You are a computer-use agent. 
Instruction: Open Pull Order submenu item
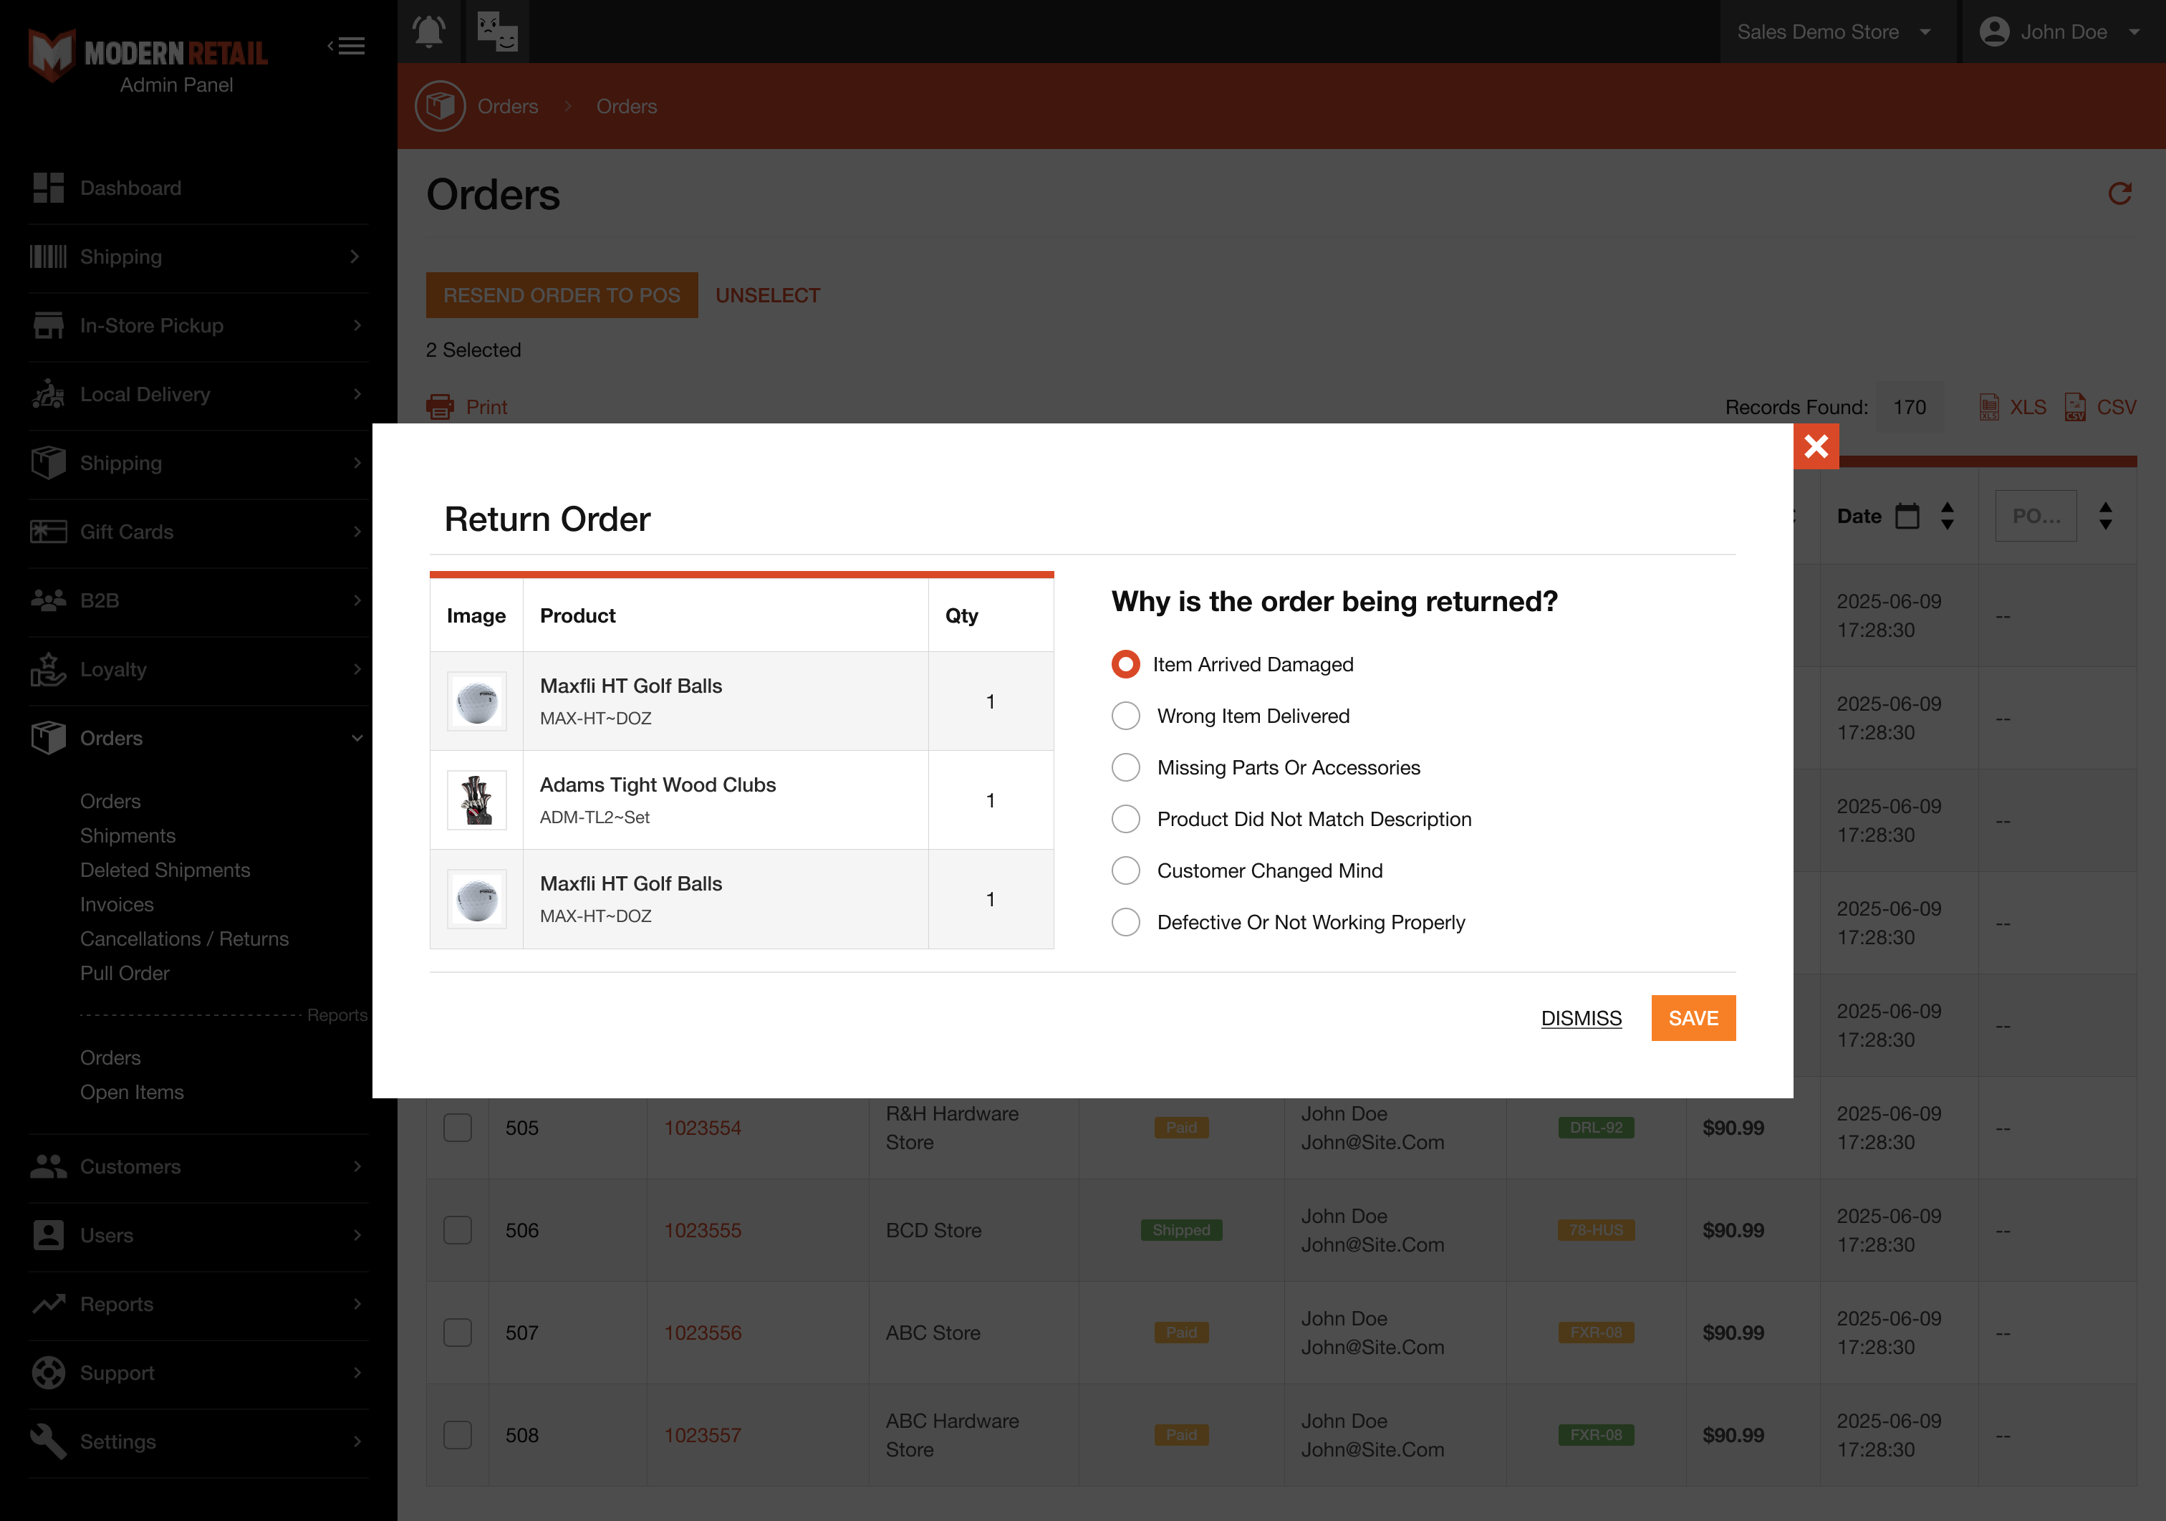tap(125, 973)
